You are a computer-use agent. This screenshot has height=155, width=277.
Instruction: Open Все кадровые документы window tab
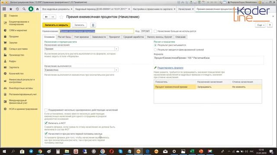click(56, 9)
